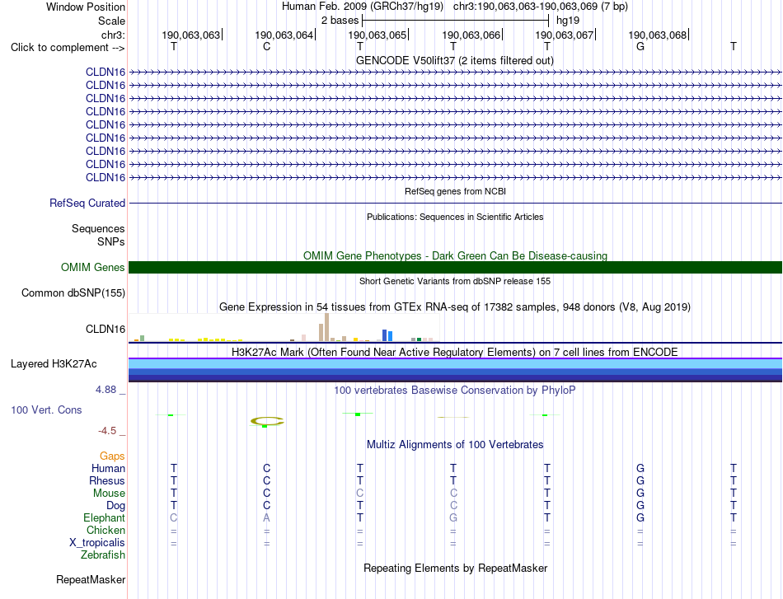The height and width of the screenshot is (599, 783).
Task: Open the OMIM Genes track label
Action: [92, 267]
